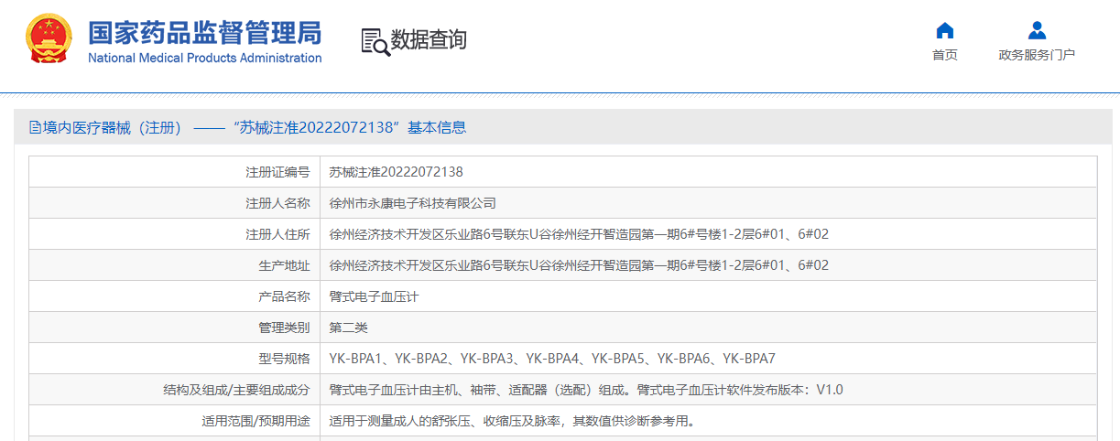Click the 结构及组成 description text
1120x441 pixels.
(586, 390)
